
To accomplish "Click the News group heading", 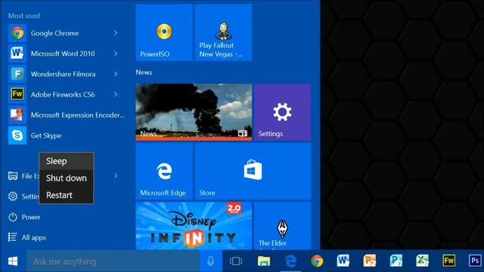I will [144, 73].
